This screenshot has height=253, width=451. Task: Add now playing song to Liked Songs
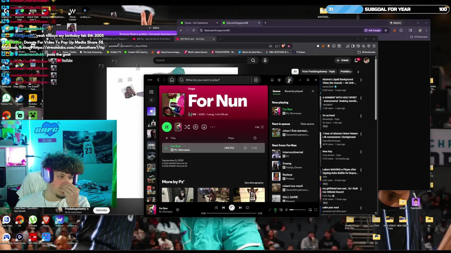(178, 210)
